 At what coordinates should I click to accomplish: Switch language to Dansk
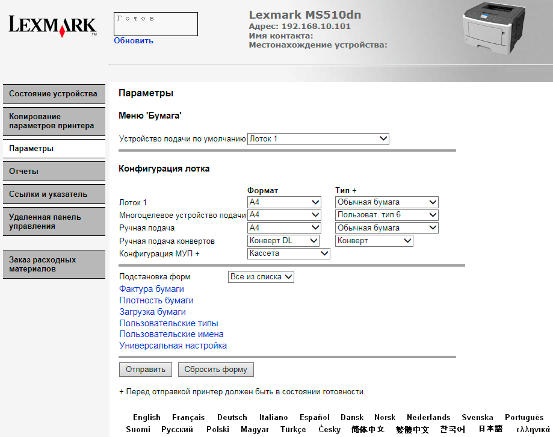point(352,418)
